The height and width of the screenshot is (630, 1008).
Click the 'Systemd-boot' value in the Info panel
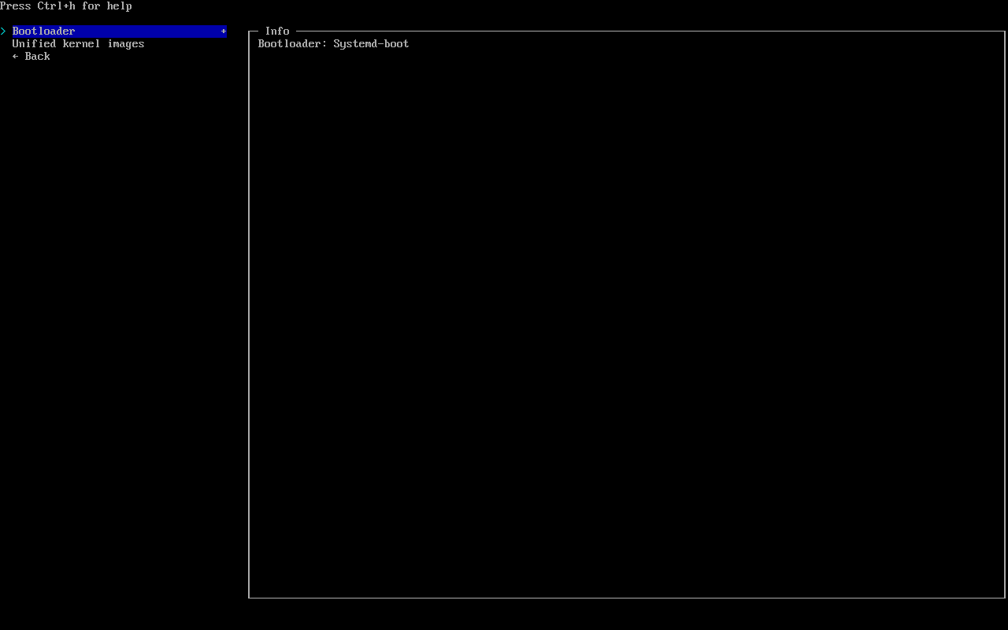(x=371, y=44)
